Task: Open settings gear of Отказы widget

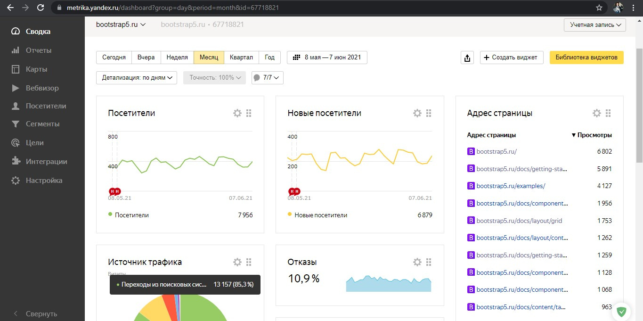Action: point(417,262)
